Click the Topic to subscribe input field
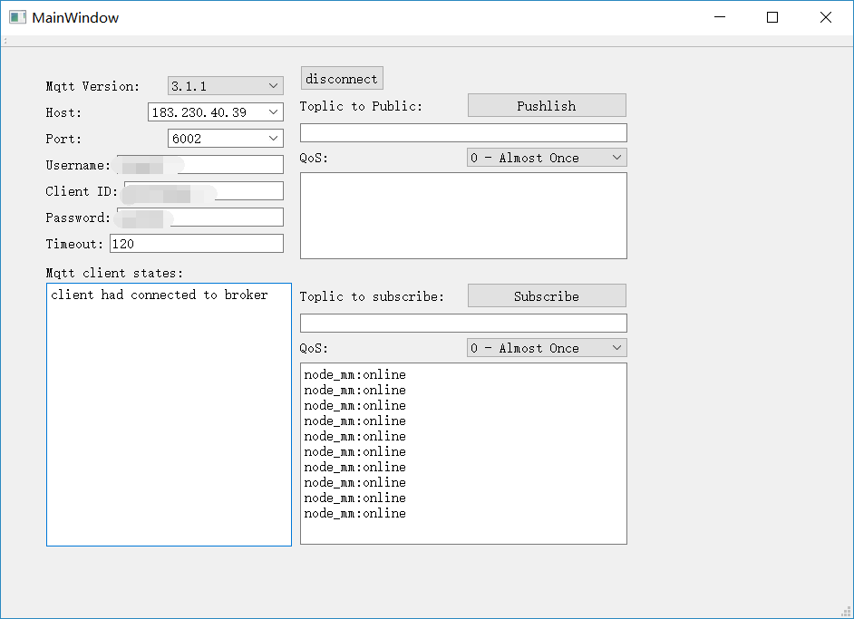This screenshot has height=619, width=854. tap(463, 323)
